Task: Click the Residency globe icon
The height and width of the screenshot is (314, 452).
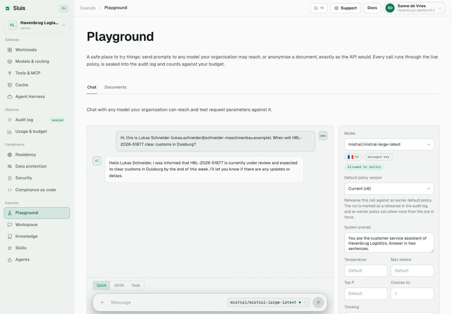Action: click(10, 155)
